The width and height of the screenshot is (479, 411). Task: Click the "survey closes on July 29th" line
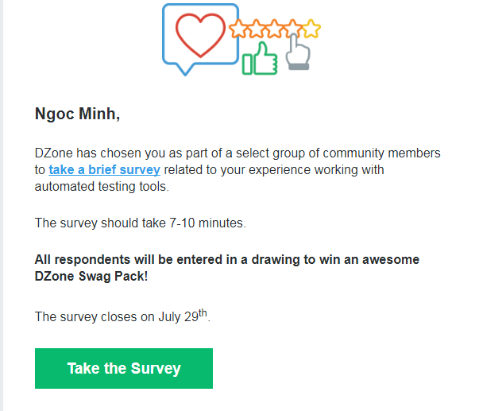coord(122,316)
